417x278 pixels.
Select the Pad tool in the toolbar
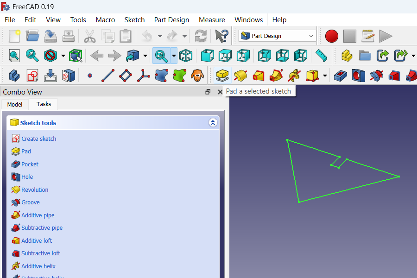[223, 76]
